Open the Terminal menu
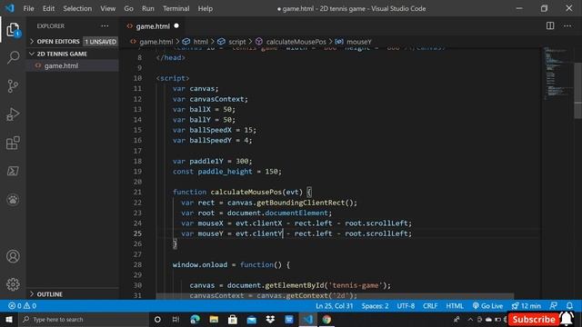Screen dimensions: 582x327 pos(176,8)
